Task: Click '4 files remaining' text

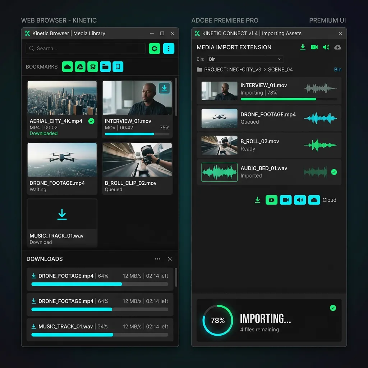Action: click(259, 330)
